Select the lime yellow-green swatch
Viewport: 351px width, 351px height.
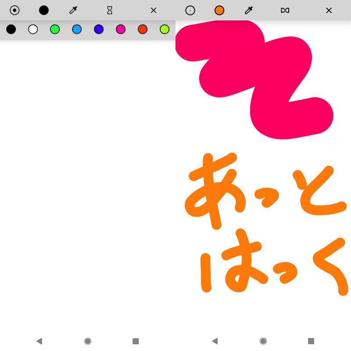tap(165, 29)
